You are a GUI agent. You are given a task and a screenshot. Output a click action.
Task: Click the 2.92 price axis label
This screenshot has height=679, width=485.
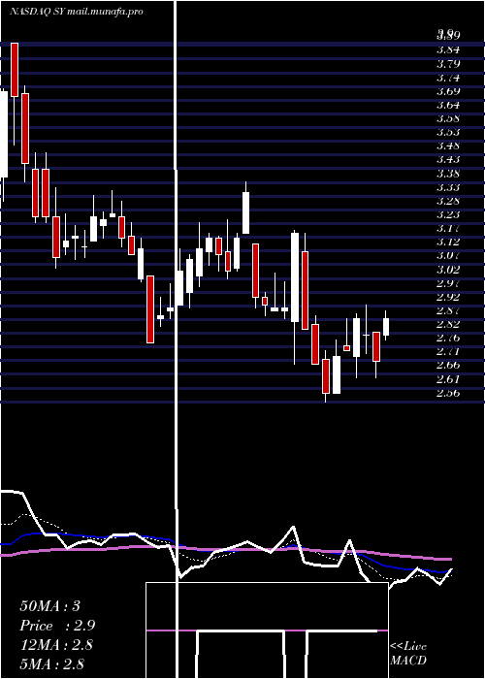448,297
